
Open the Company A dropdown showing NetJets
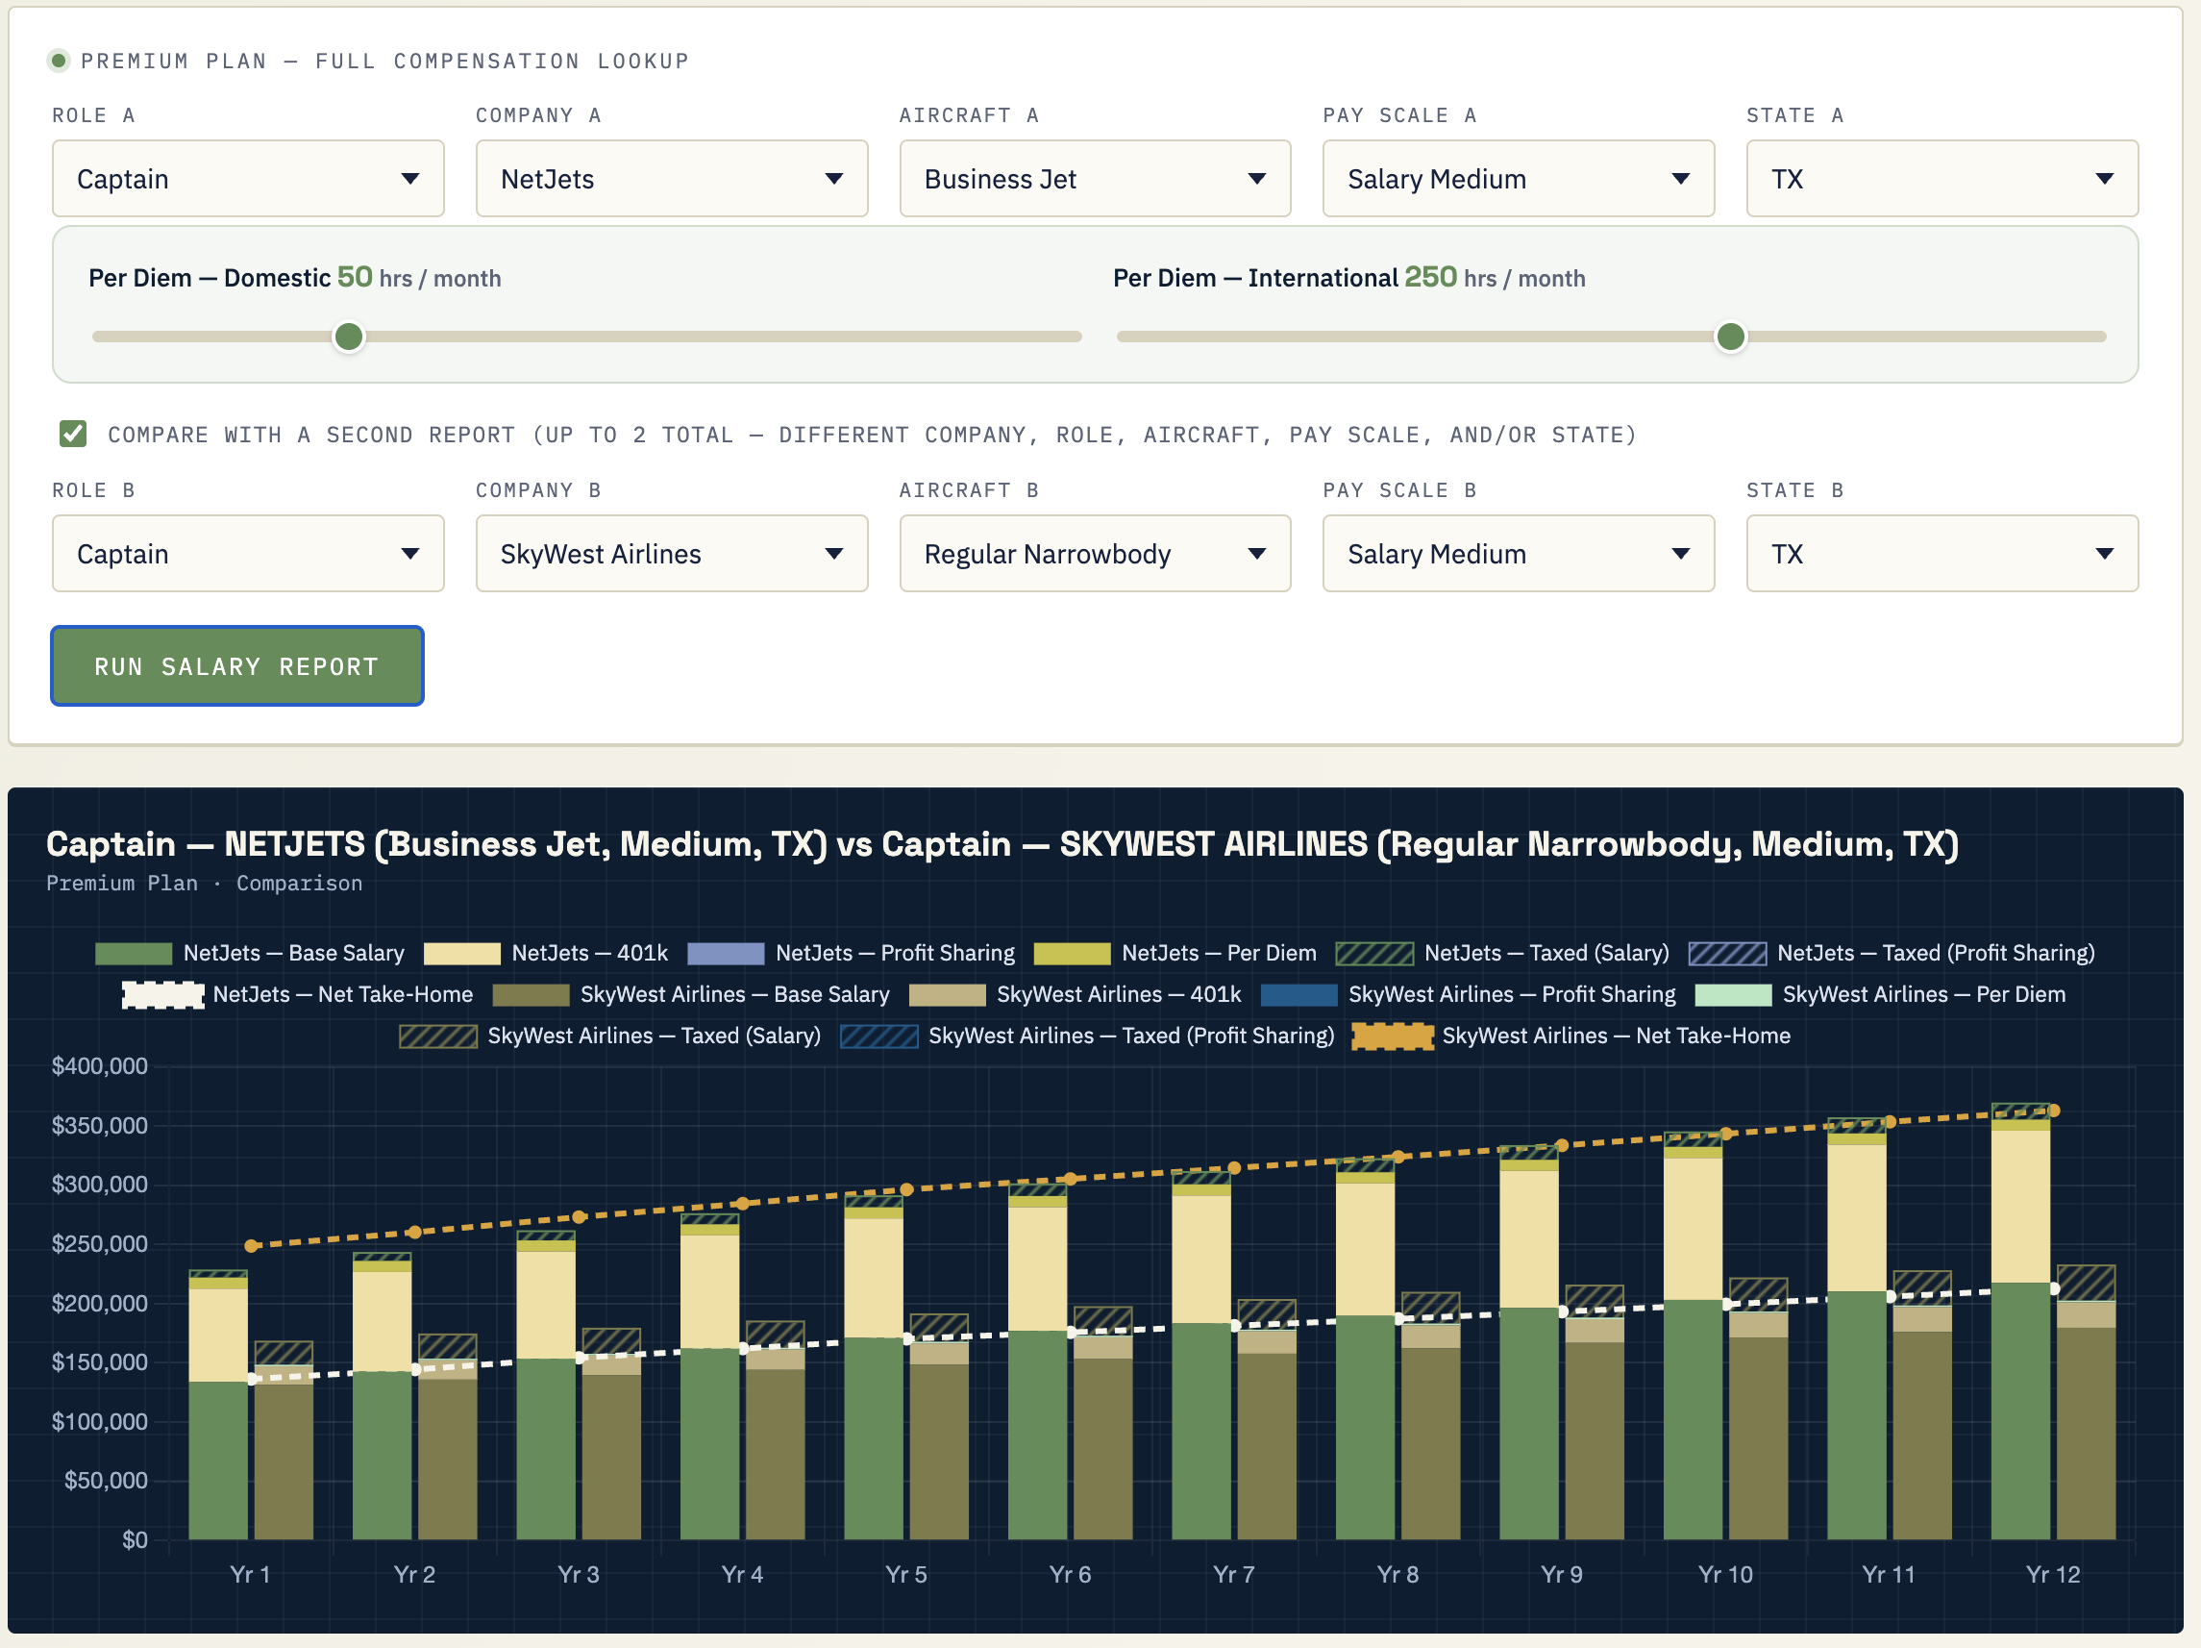tap(672, 179)
